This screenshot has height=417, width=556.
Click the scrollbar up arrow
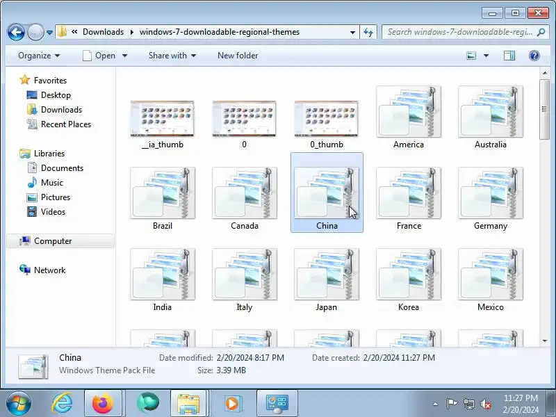tap(544, 73)
